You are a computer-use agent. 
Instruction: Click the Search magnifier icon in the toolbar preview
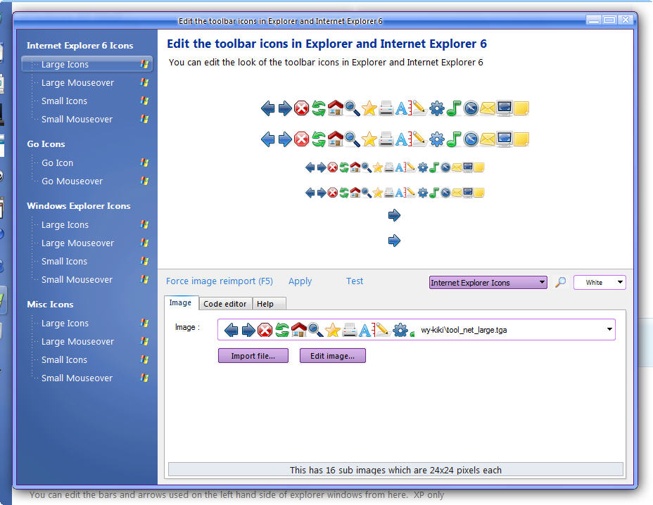pyautogui.click(x=352, y=108)
